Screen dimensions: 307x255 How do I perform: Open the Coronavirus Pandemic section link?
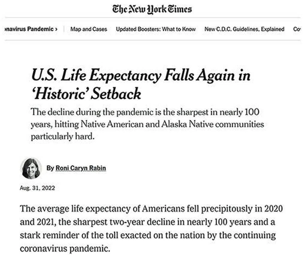[29, 29]
